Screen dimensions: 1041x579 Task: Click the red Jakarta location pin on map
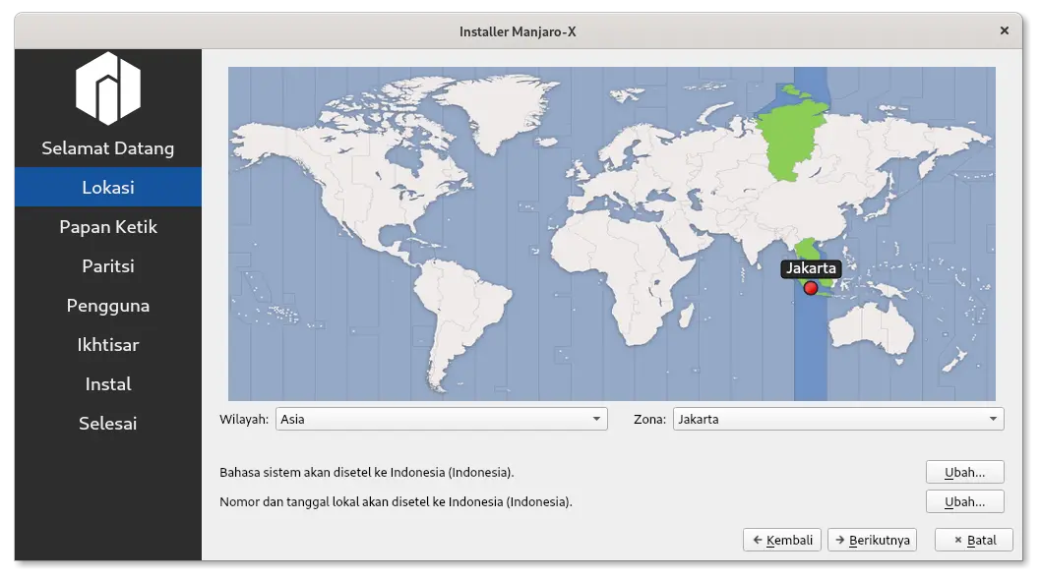(x=810, y=288)
